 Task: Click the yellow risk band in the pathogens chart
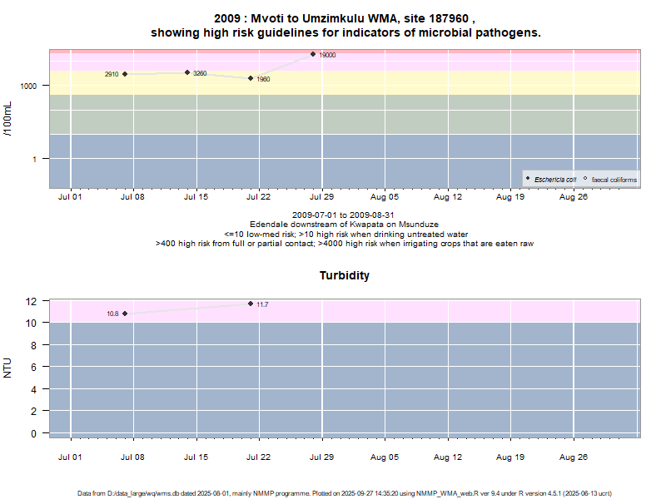pos(416,82)
